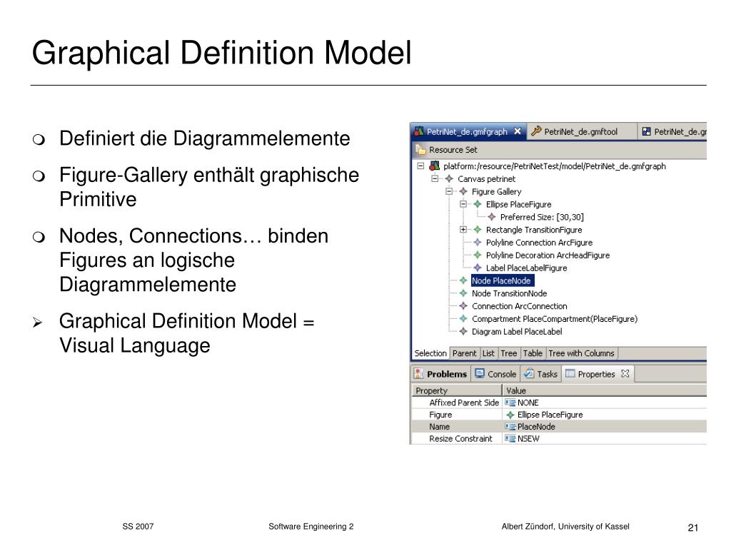Select Polyline Decoration ArcHeadFigure item
This screenshot has width=731, height=548.
pos(548,255)
